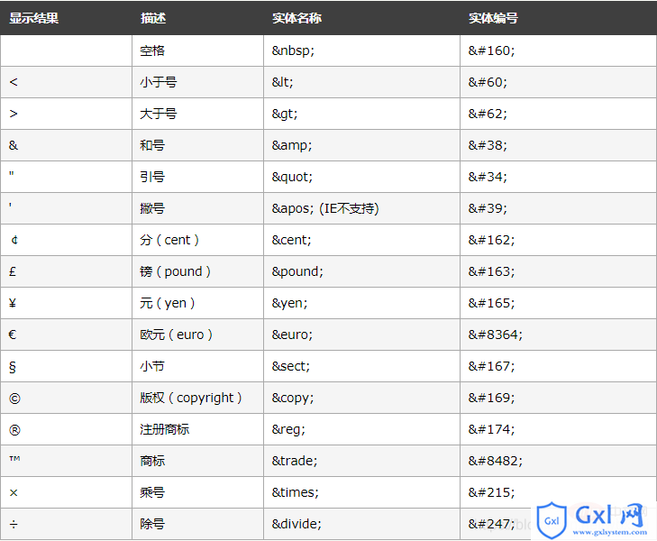
Task: Select the pound £ symbol
Action: click(13, 271)
